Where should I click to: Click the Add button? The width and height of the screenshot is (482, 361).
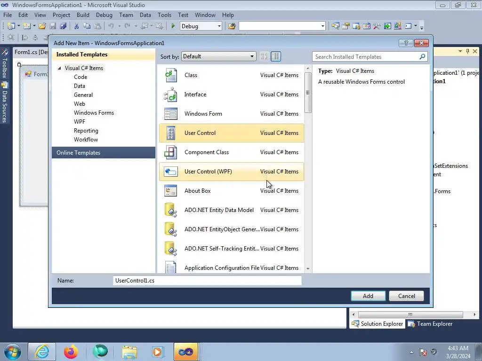tap(368, 296)
